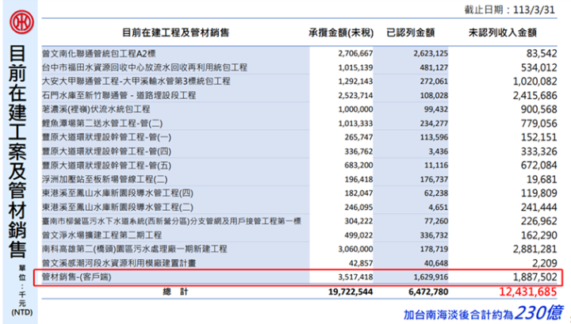Click the unrecognized amount 2,415,686 cell

527,95
